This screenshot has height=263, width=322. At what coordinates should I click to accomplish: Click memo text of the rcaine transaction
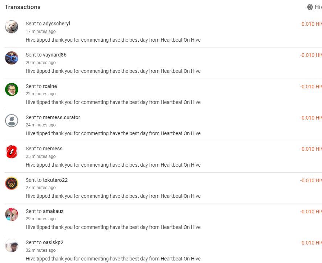point(113,102)
